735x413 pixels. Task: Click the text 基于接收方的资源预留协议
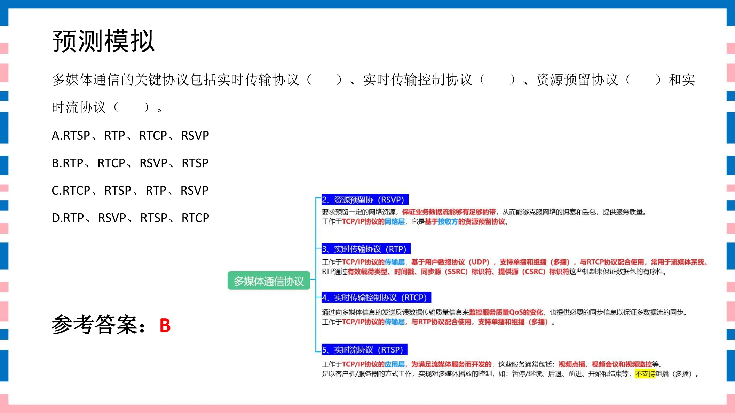pos(465,221)
